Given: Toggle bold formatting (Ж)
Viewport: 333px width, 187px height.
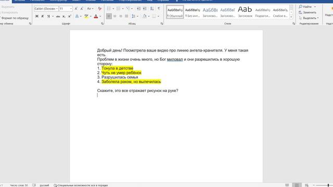Looking at the screenshot, I should pyautogui.click(x=37, y=16).
